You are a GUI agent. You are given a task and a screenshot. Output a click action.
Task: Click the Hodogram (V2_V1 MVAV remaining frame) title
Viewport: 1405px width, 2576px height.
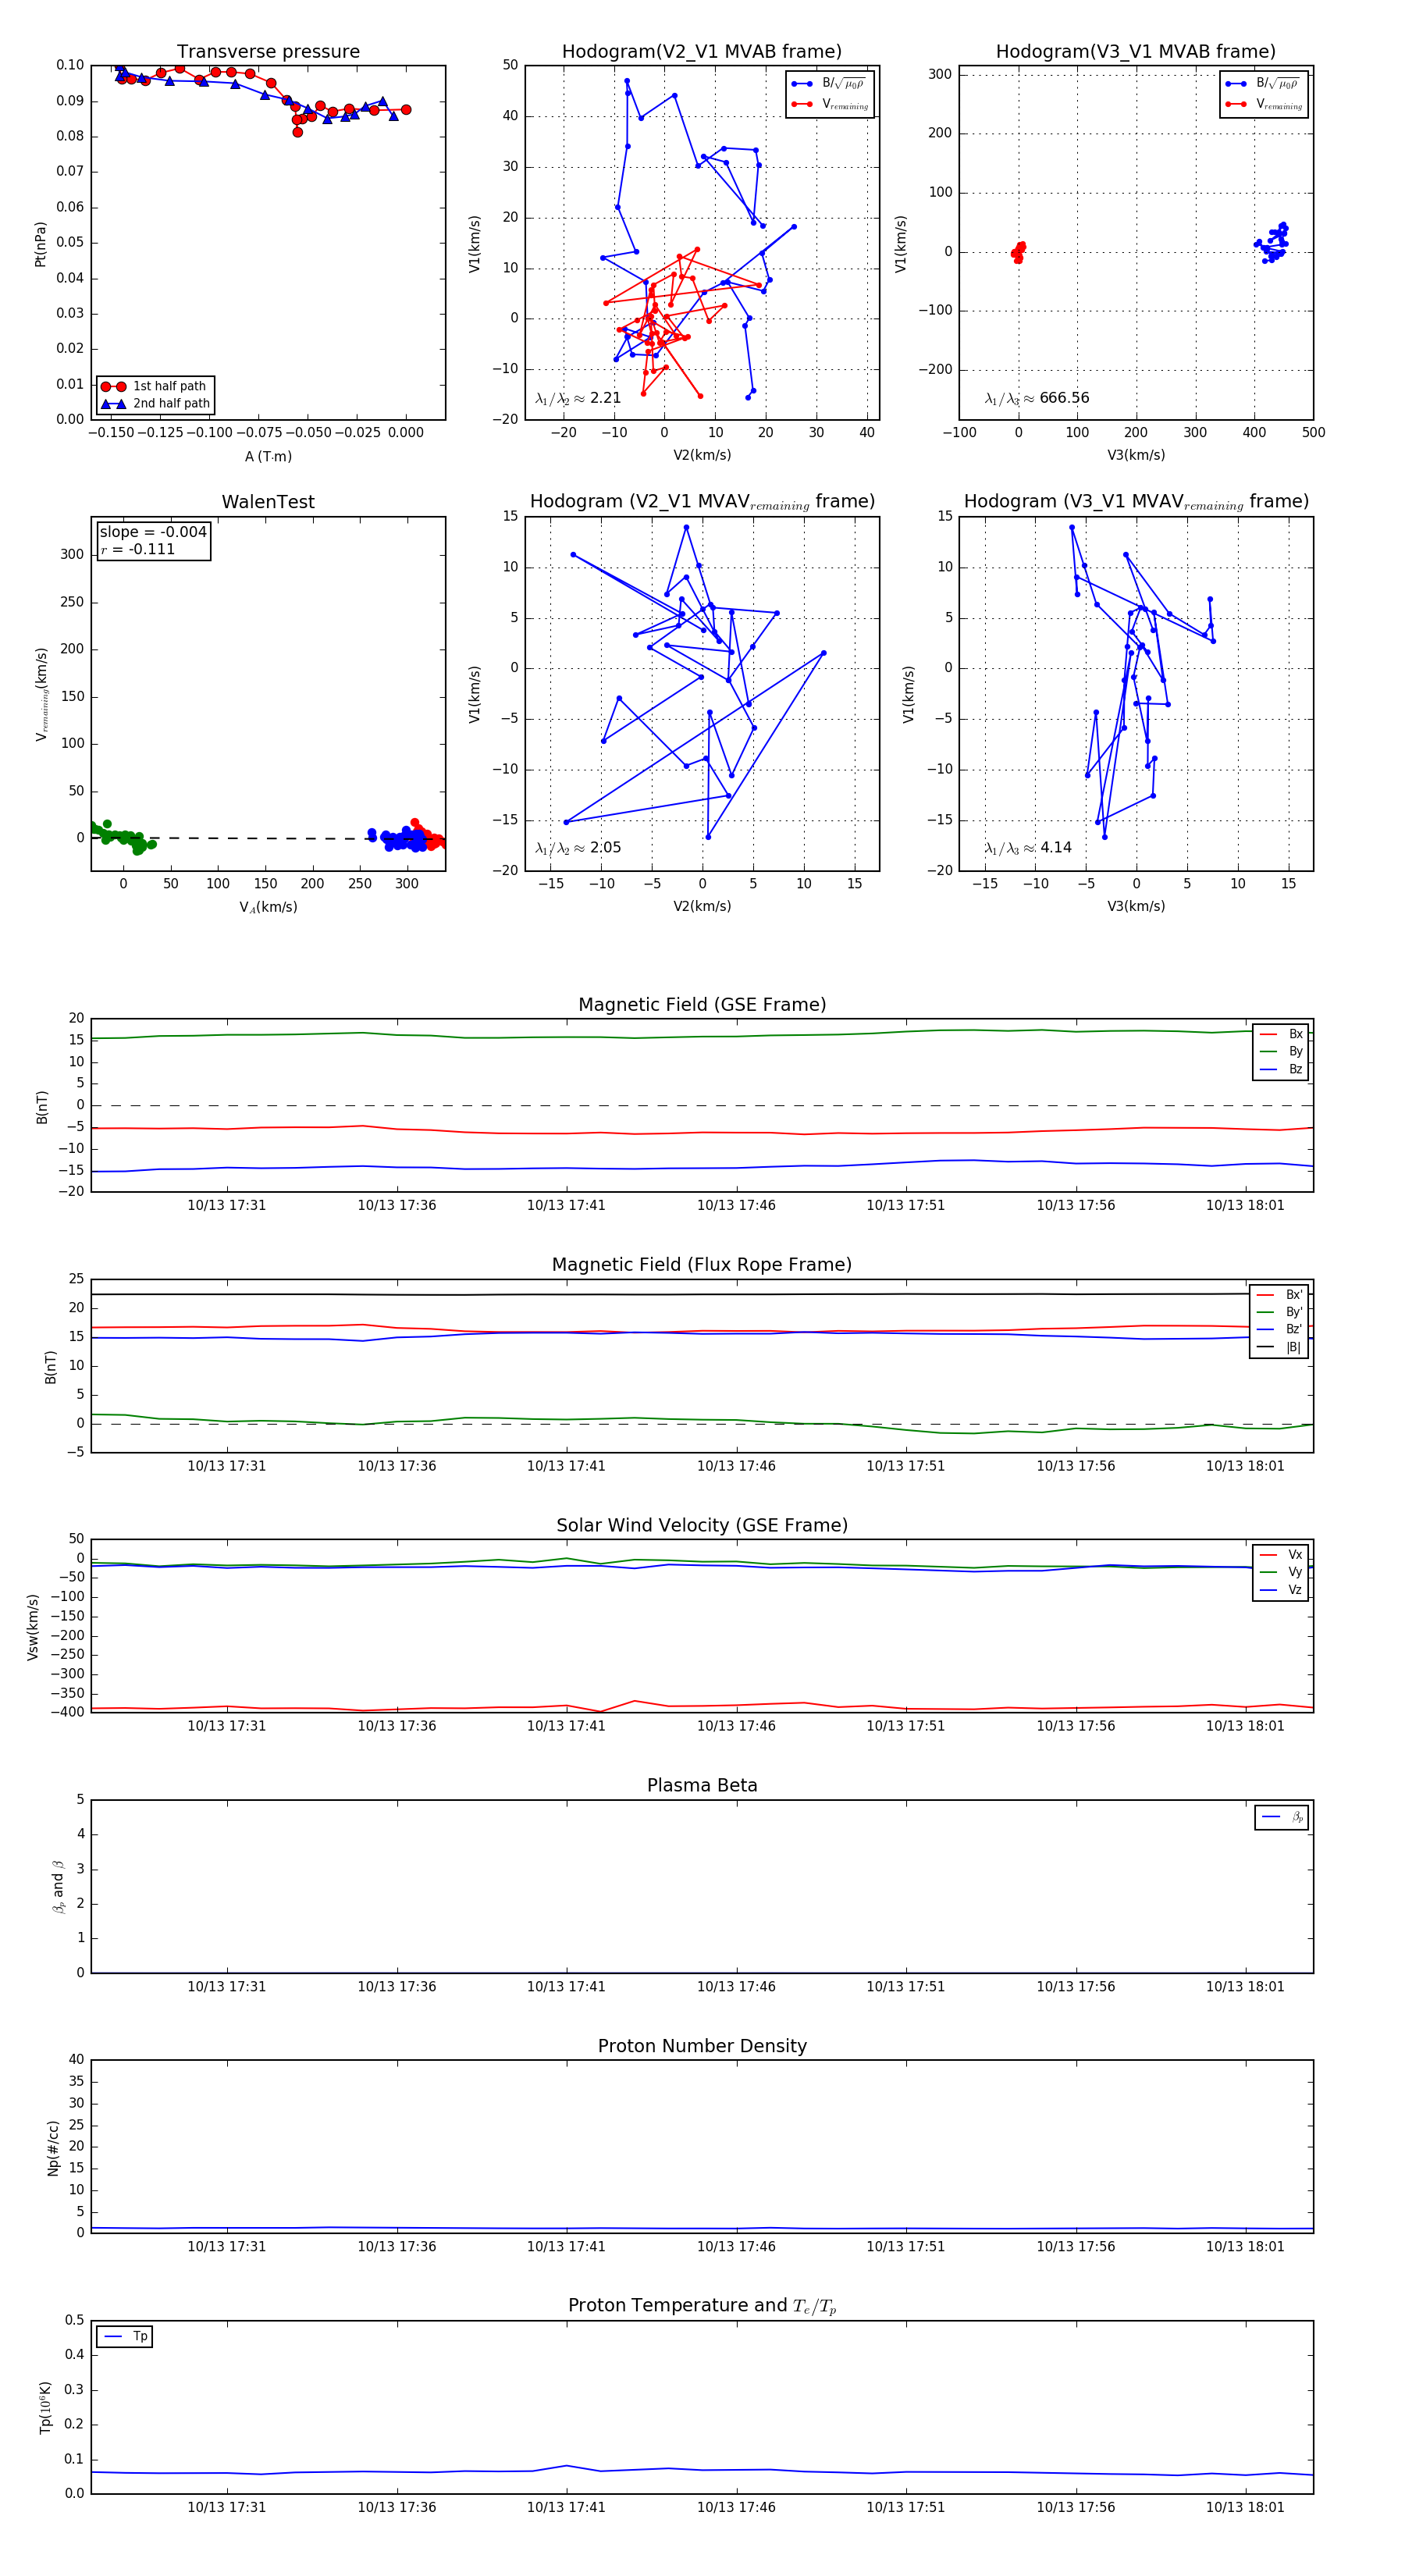[702, 502]
